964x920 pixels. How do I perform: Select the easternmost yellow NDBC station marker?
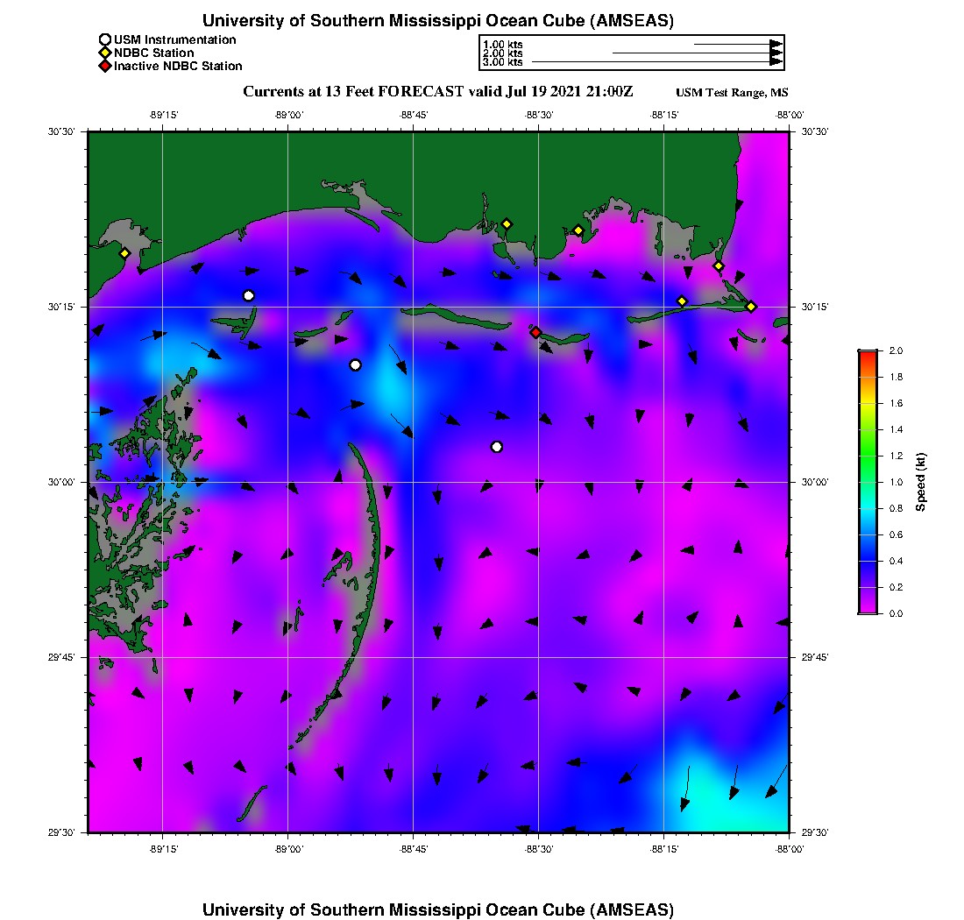pos(751,307)
